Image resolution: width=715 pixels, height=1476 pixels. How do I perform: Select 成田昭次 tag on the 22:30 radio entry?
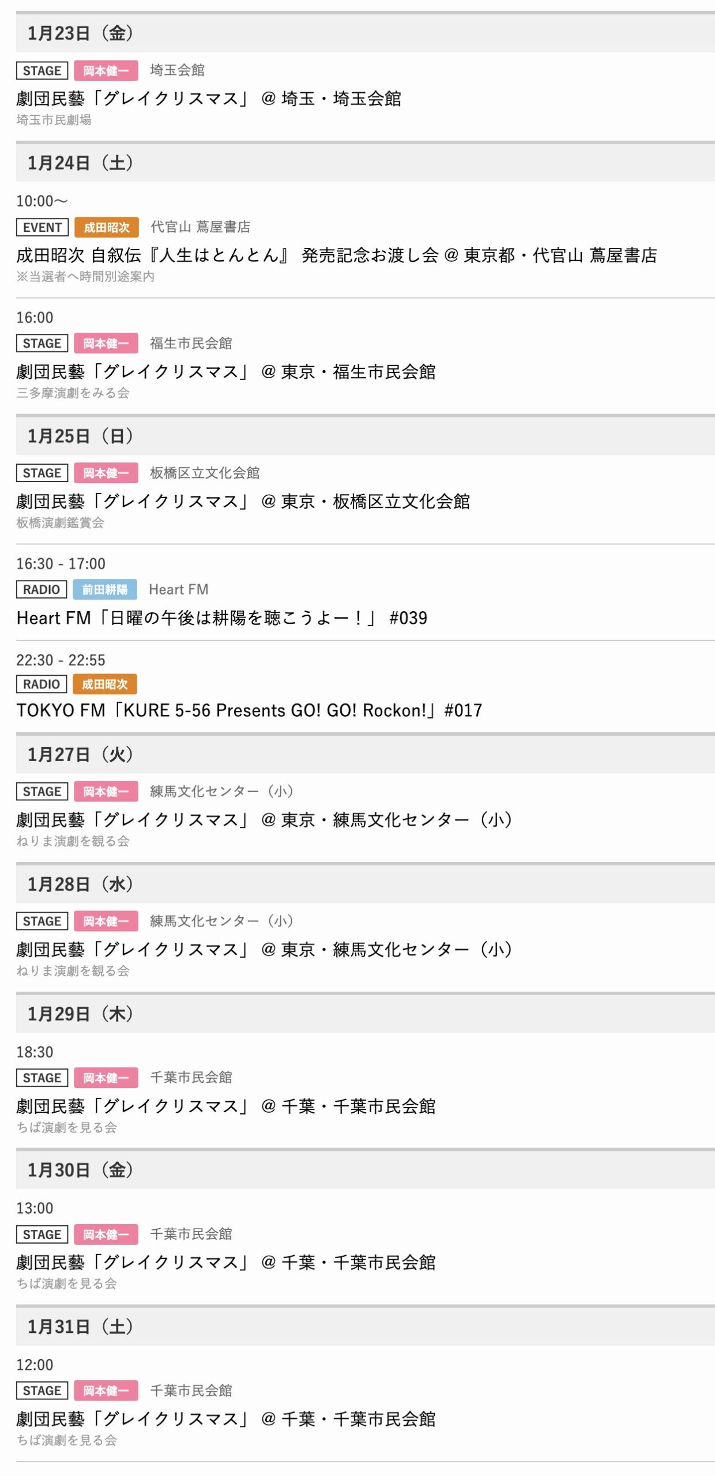point(104,684)
